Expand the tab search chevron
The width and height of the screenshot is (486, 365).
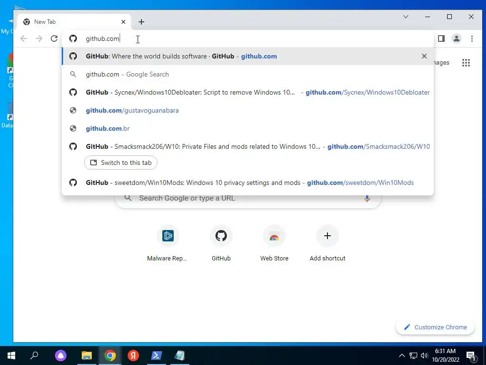pos(406,17)
